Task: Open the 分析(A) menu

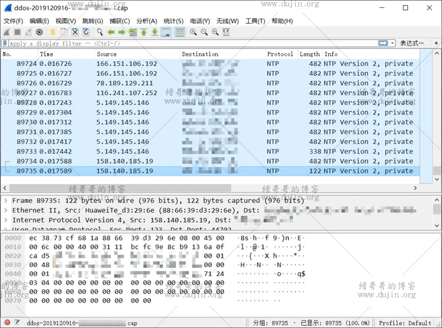Action: pos(146,21)
